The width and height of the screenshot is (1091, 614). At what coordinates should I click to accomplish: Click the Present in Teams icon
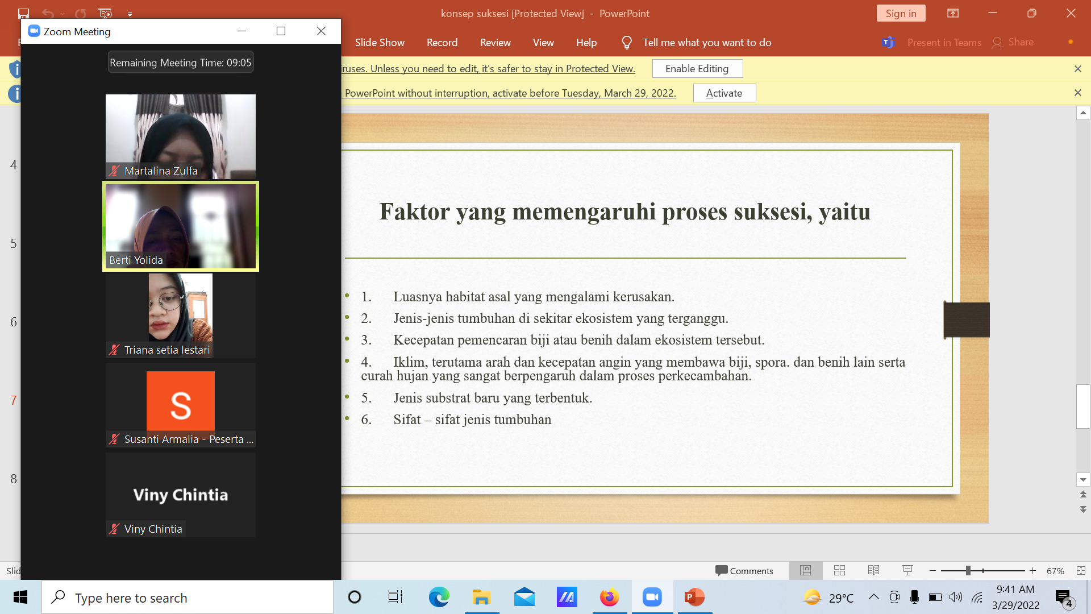[888, 43]
